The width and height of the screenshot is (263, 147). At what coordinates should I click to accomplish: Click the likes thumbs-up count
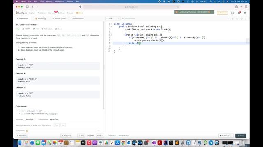(26, 29)
